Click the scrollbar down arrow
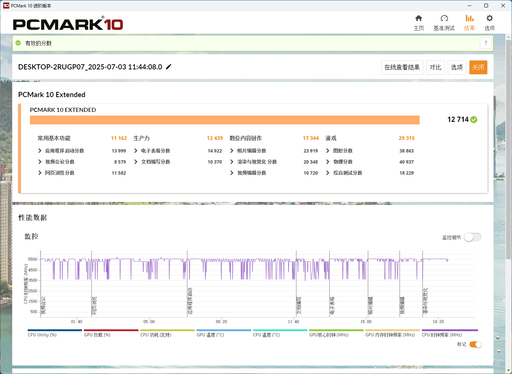512x374 pixels. coord(509,370)
